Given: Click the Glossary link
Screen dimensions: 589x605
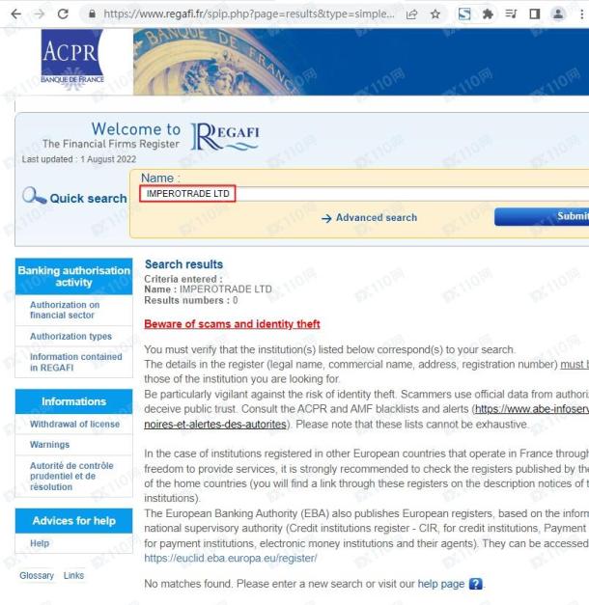Looking at the screenshot, I should tap(37, 576).
